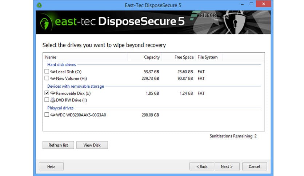The height and width of the screenshot is (176, 304).
Task: Click the Sanitizations Remaining: 2 text
Action: (233, 136)
